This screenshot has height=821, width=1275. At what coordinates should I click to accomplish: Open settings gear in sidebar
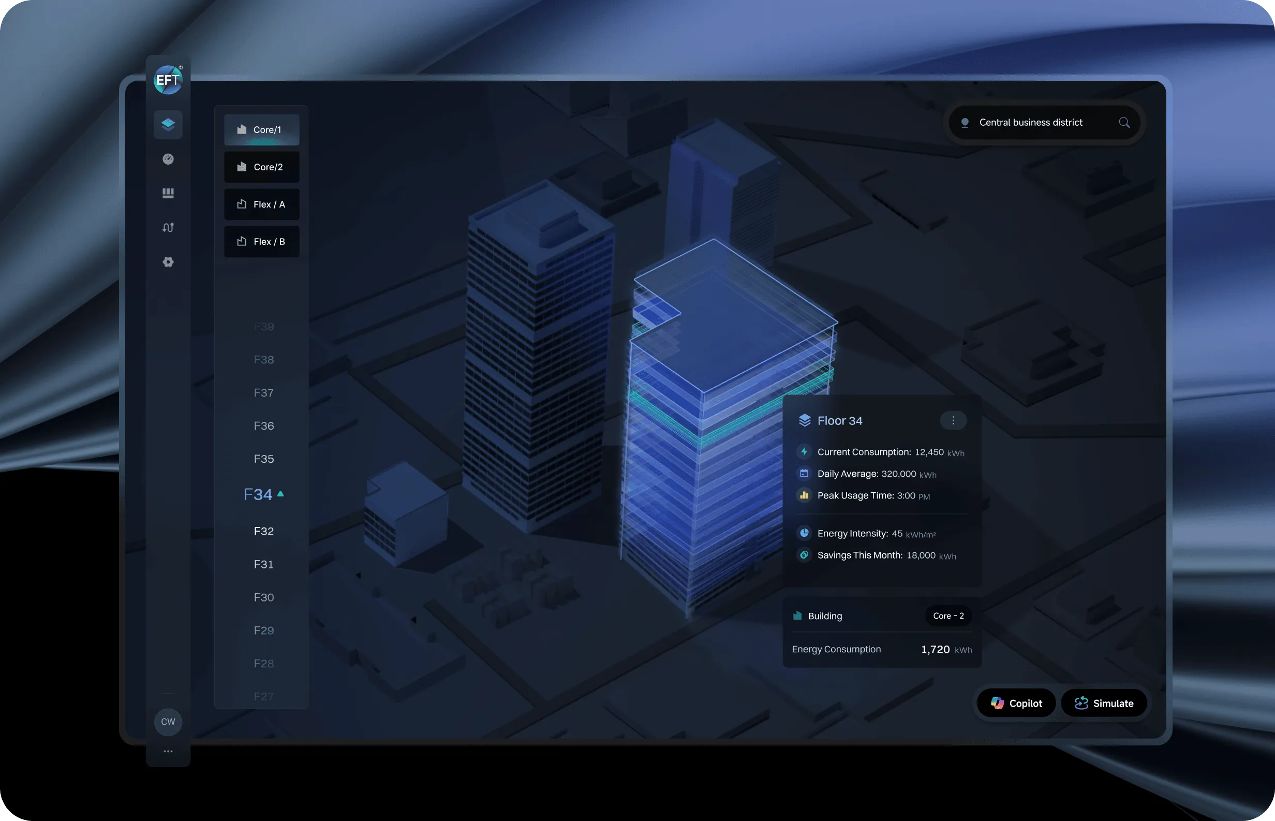[x=168, y=262]
